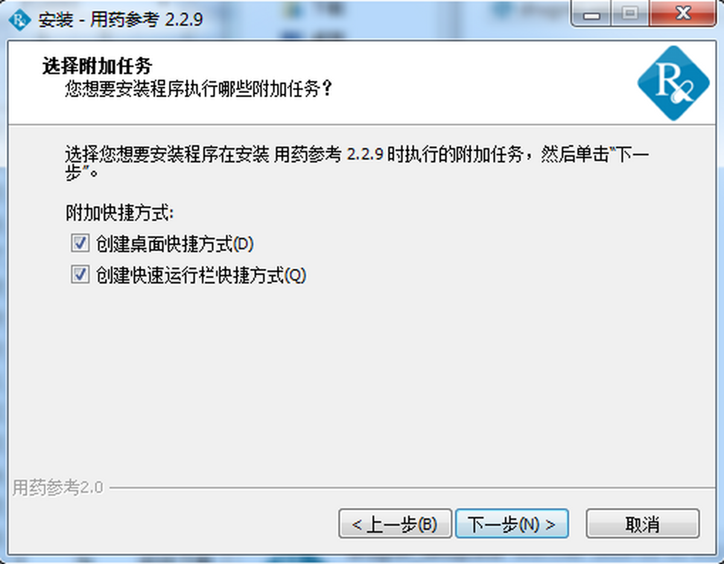Toggle the 创建桌面快捷方式(D) checkbox

(x=79, y=244)
